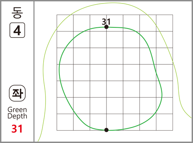Click the top black marker dot
The image size is (193, 143).
coord(107,27)
